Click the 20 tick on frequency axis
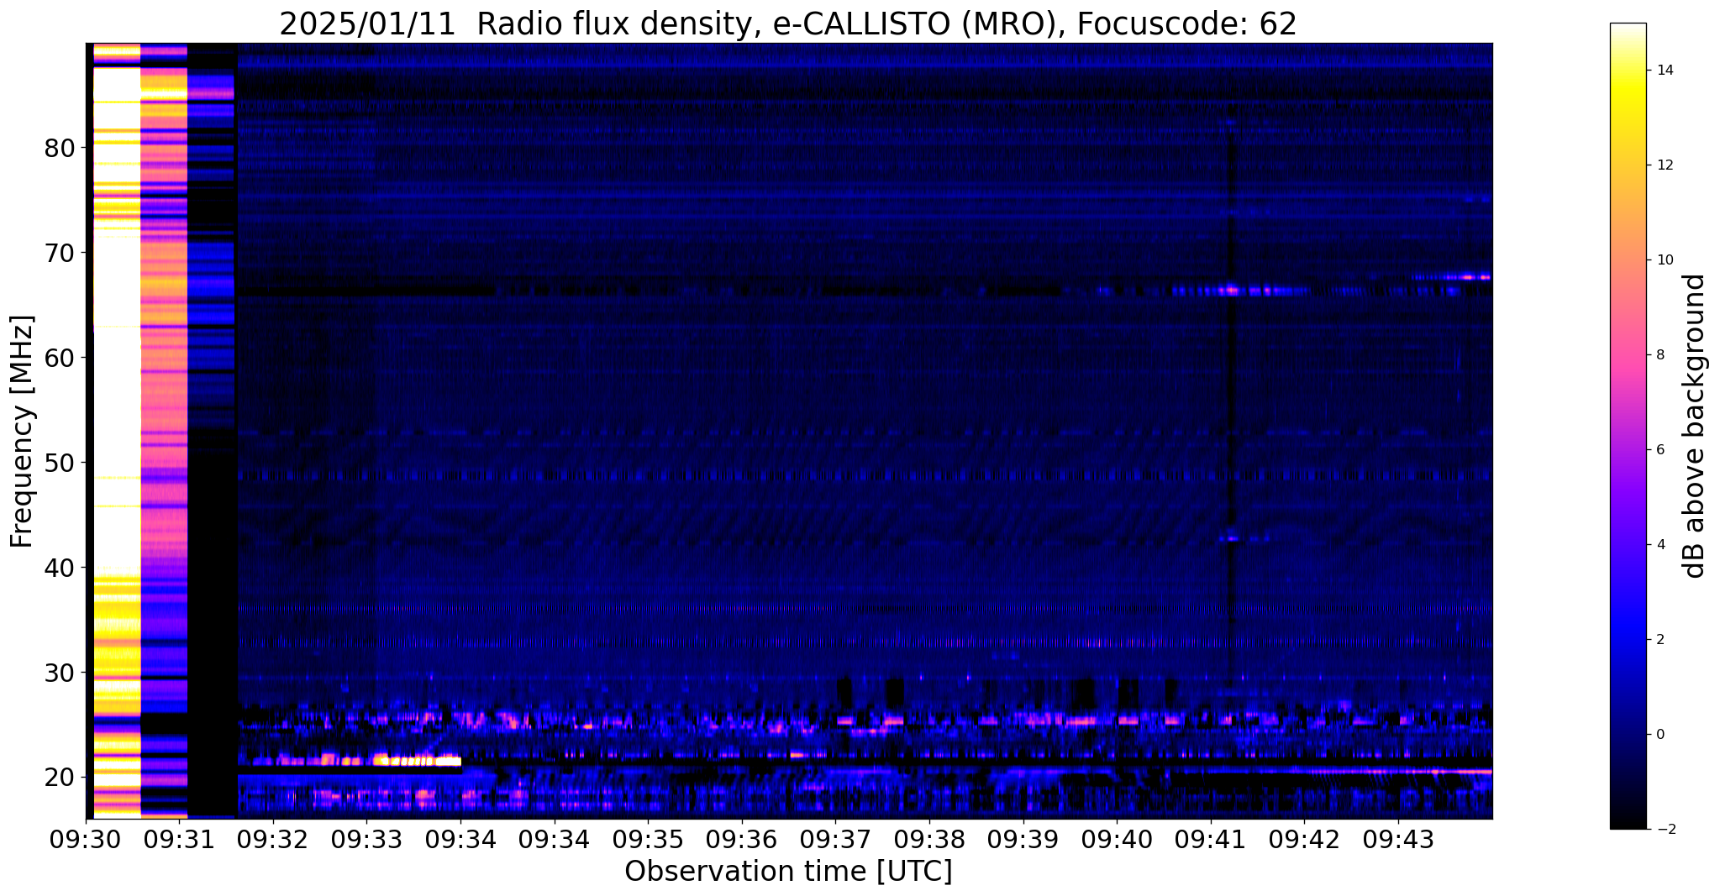 click(60, 778)
